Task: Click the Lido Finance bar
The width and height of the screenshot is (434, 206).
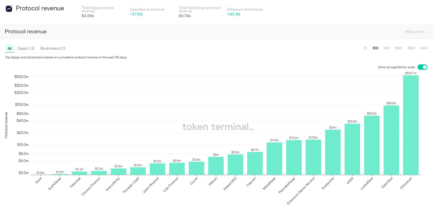Action: pos(177,169)
